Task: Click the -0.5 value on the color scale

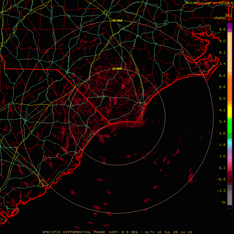Action: 221,179
